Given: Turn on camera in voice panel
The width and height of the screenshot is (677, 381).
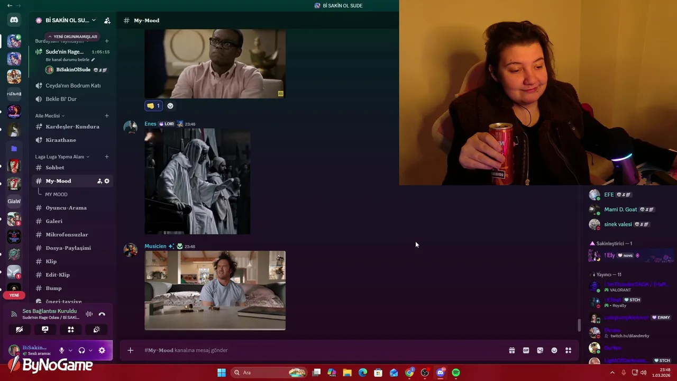Looking at the screenshot, I should pos(19,329).
